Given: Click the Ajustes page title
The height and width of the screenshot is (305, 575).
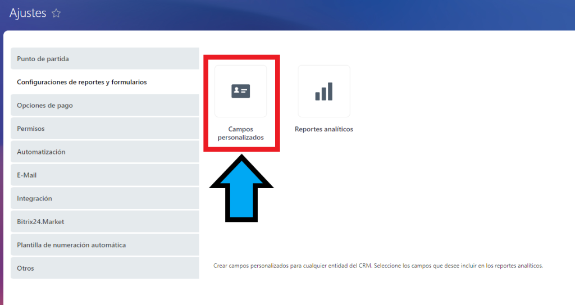Looking at the screenshot, I should click(x=28, y=13).
